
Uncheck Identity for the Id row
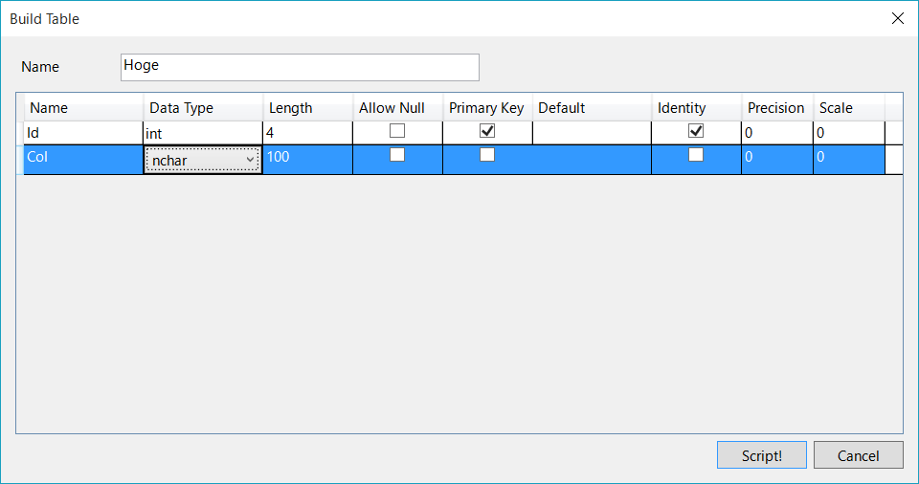pos(696,130)
